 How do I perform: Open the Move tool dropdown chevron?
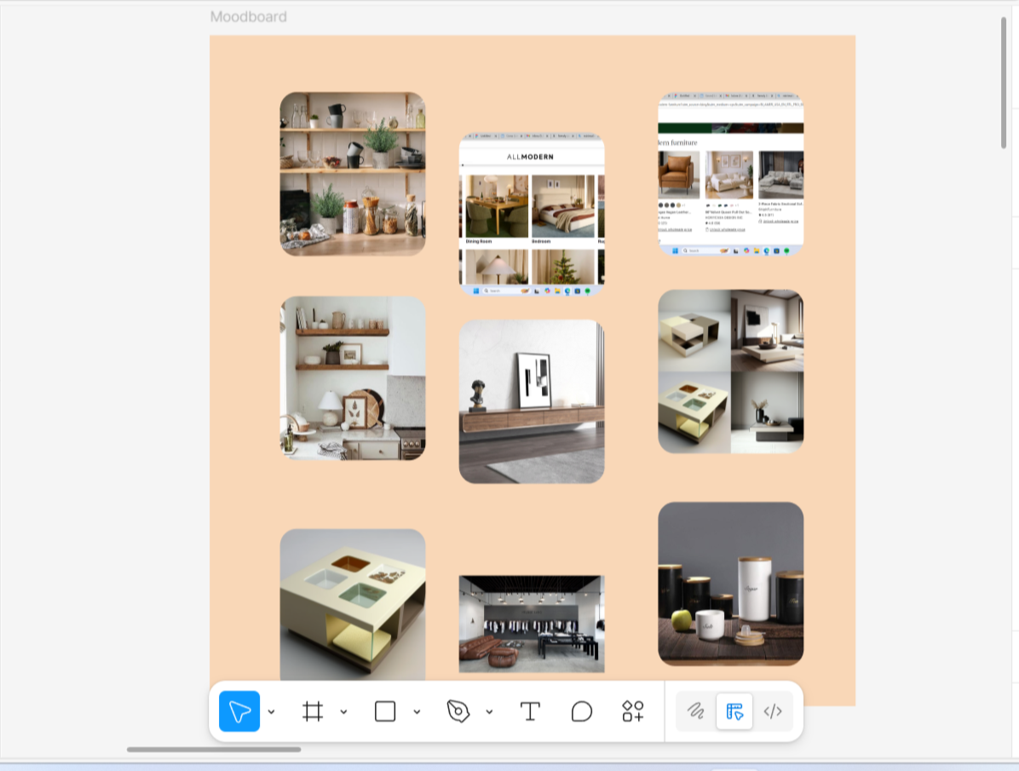click(x=272, y=711)
